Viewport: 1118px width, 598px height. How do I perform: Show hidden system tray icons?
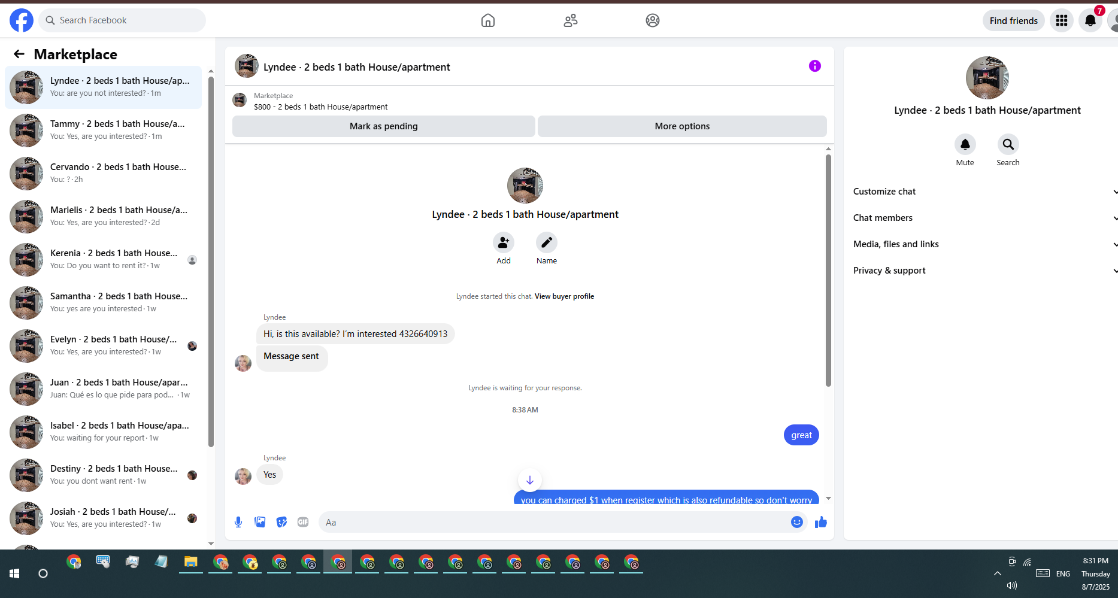coord(998,573)
